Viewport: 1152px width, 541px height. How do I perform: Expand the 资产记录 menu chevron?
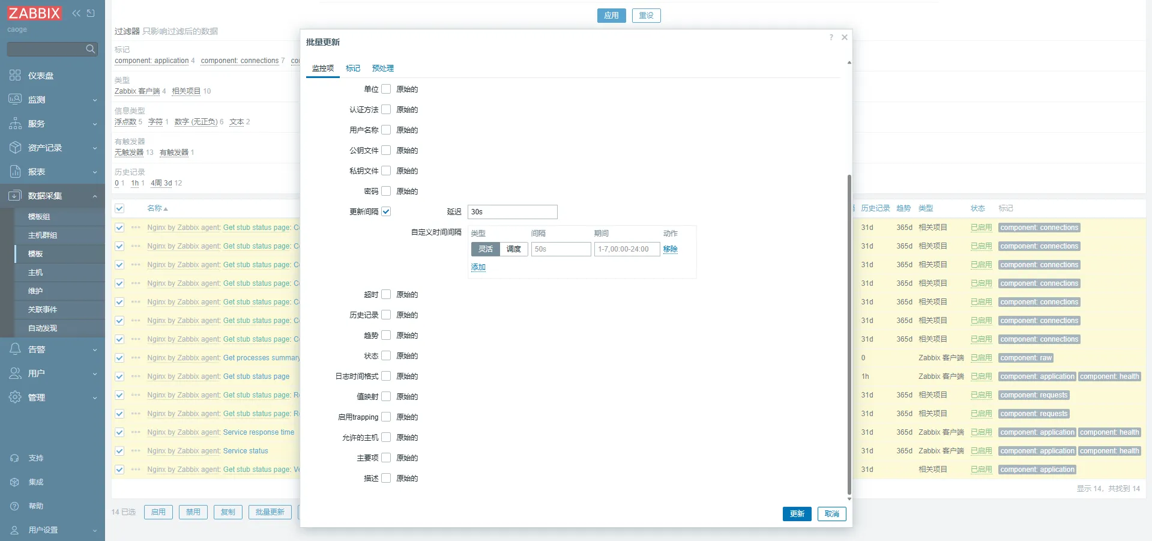[95, 148]
